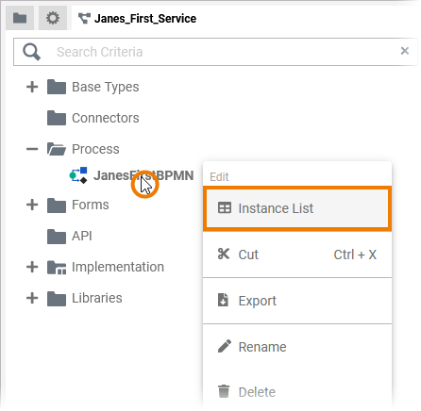This screenshot has height=411, width=421.
Task: Clear search with the X icon
Action: point(405,51)
